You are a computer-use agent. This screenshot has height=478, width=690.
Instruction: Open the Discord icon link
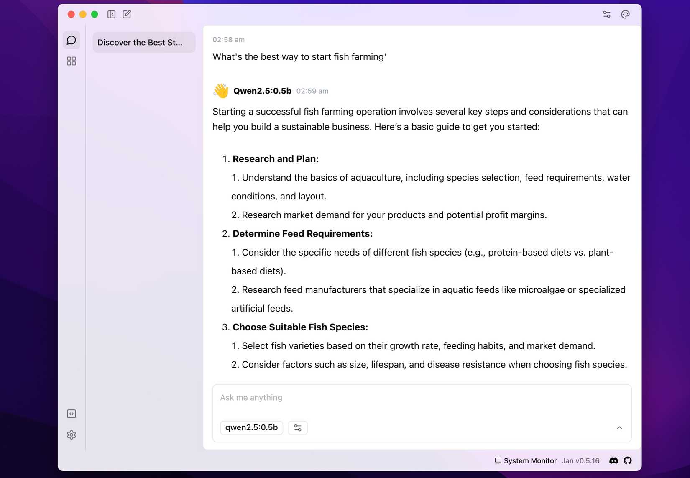pyautogui.click(x=613, y=460)
